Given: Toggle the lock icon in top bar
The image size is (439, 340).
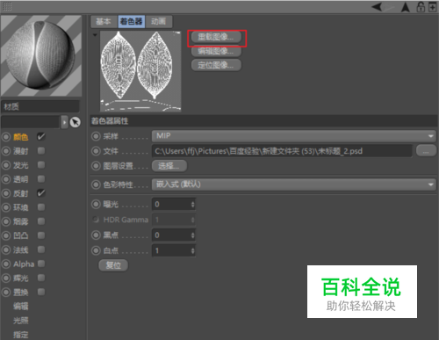Looking at the screenshot, I should (421, 7).
